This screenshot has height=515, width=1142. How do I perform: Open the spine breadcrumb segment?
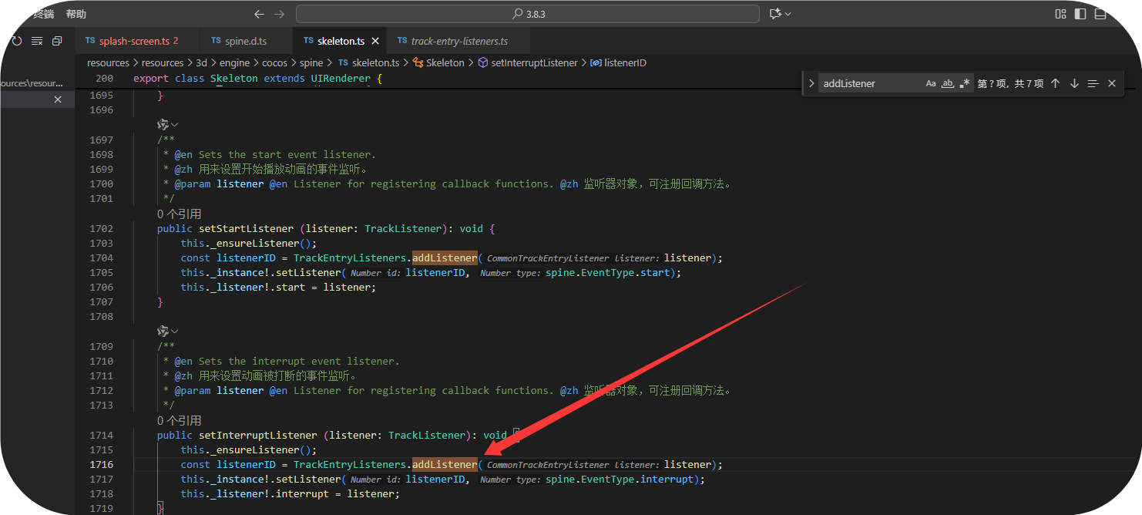pos(311,62)
